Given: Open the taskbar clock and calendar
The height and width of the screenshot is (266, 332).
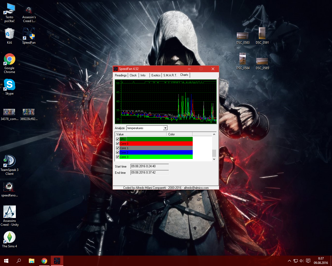Looking at the screenshot, I should (321, 261).
